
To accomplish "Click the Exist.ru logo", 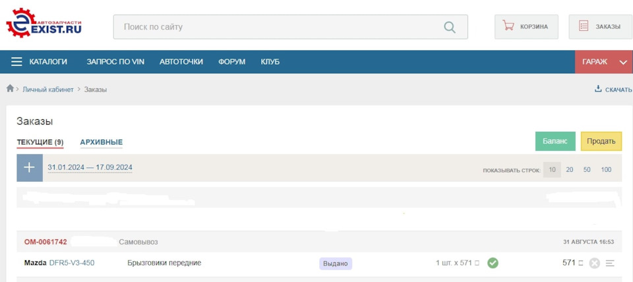I will tap(44, 24).
